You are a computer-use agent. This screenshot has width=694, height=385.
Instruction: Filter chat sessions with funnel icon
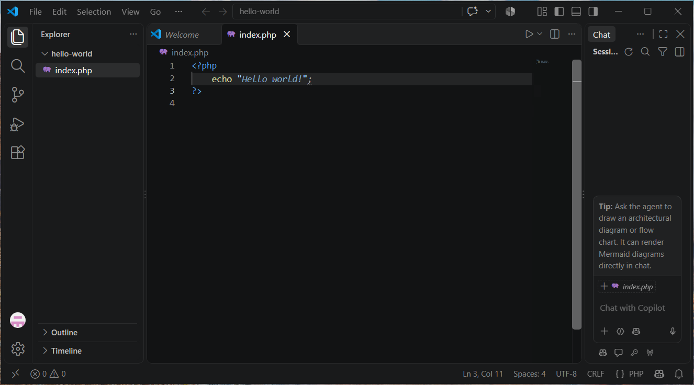click(663, 51)
